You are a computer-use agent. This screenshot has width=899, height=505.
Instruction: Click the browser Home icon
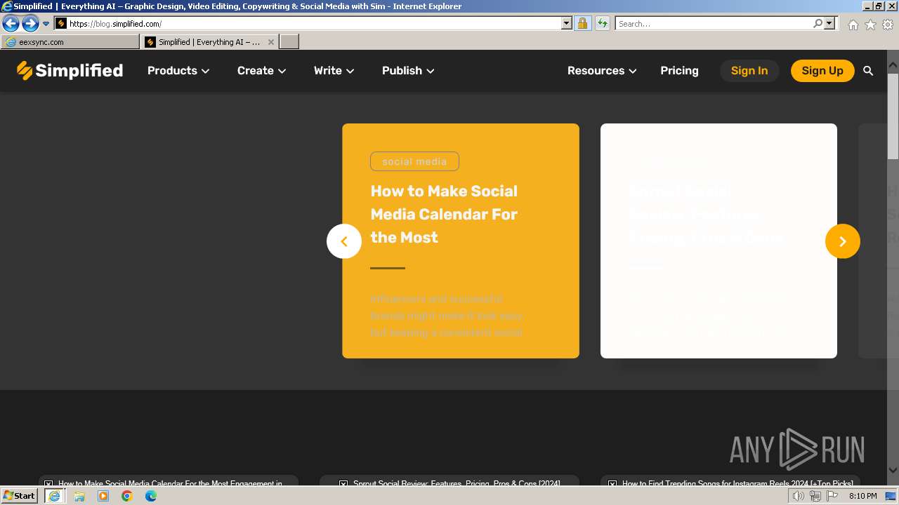[x=853, y=25]
